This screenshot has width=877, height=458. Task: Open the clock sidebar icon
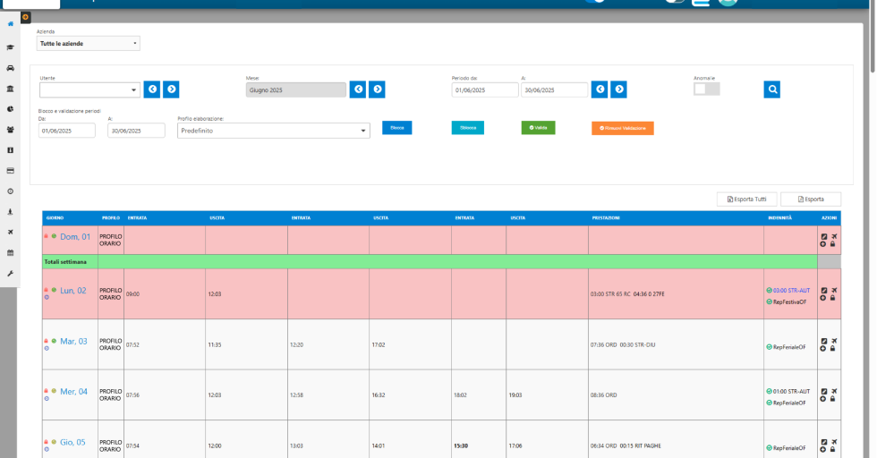click(x=10, y=191)
